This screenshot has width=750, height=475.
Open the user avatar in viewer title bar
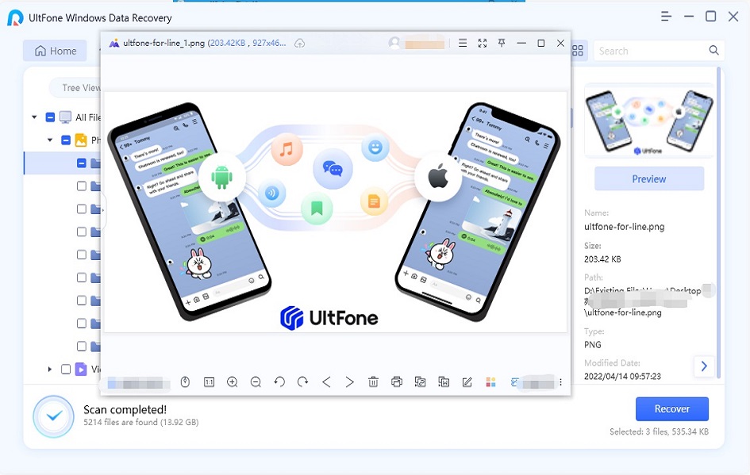pos(394,43)
